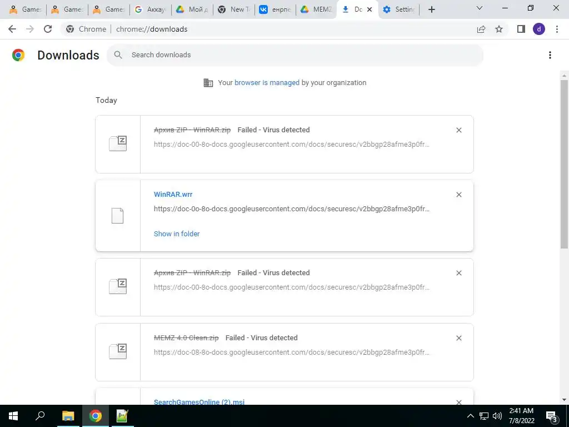Viewport: 569px width, 427px height.
Task: Switch to the MEMZ Google Drive tab
Action: click(316, 9)
